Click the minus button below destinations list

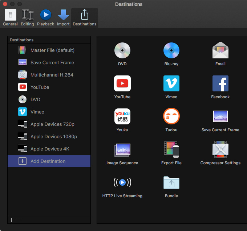[19, 220]
